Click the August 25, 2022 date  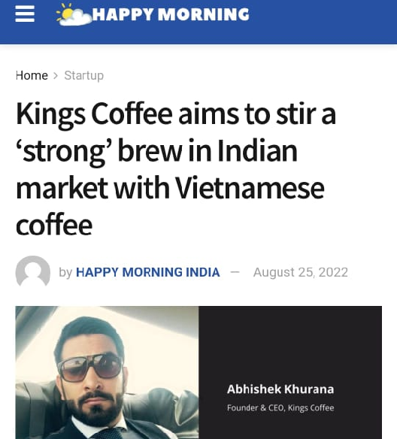(x=301, y=272)
